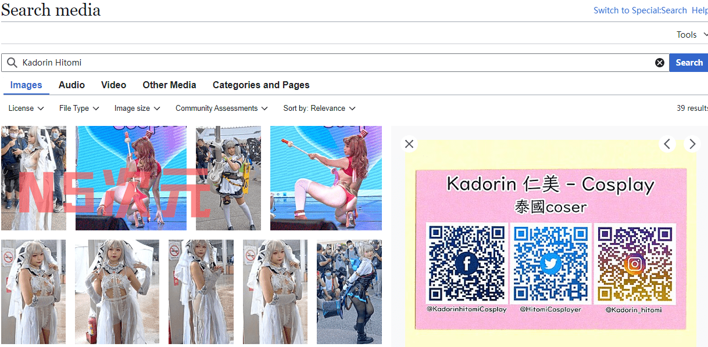
Task: Go to next image in preview
Action: 692,144
